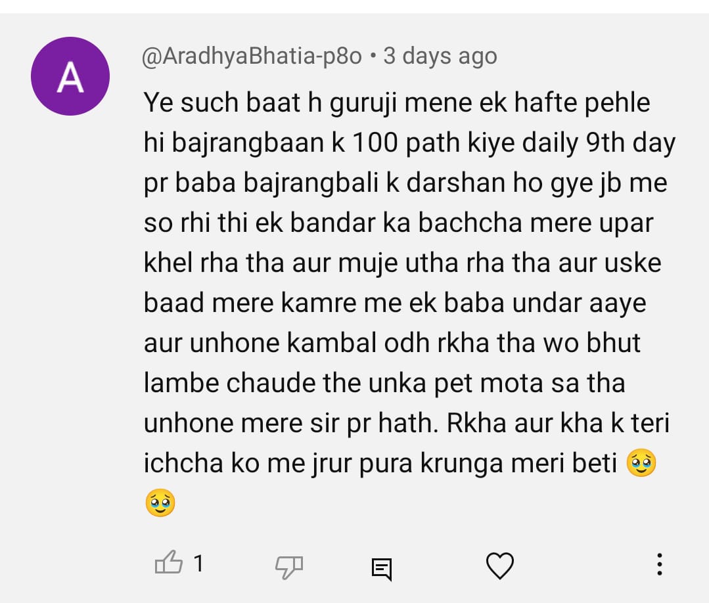This screenshot has width=709, height=603.
Task: Dislike the comment with thumbs down icon
Action: pyautogui.click(x=289, y=566)
